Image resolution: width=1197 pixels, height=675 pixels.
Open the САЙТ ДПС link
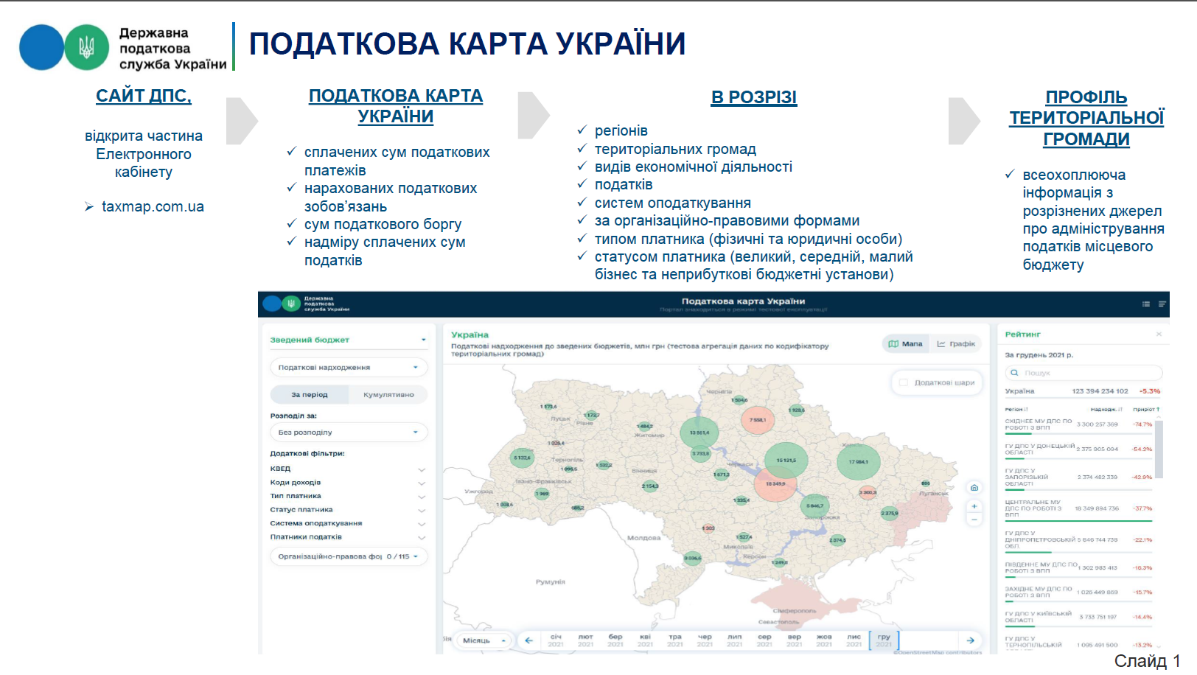[144, 96]
